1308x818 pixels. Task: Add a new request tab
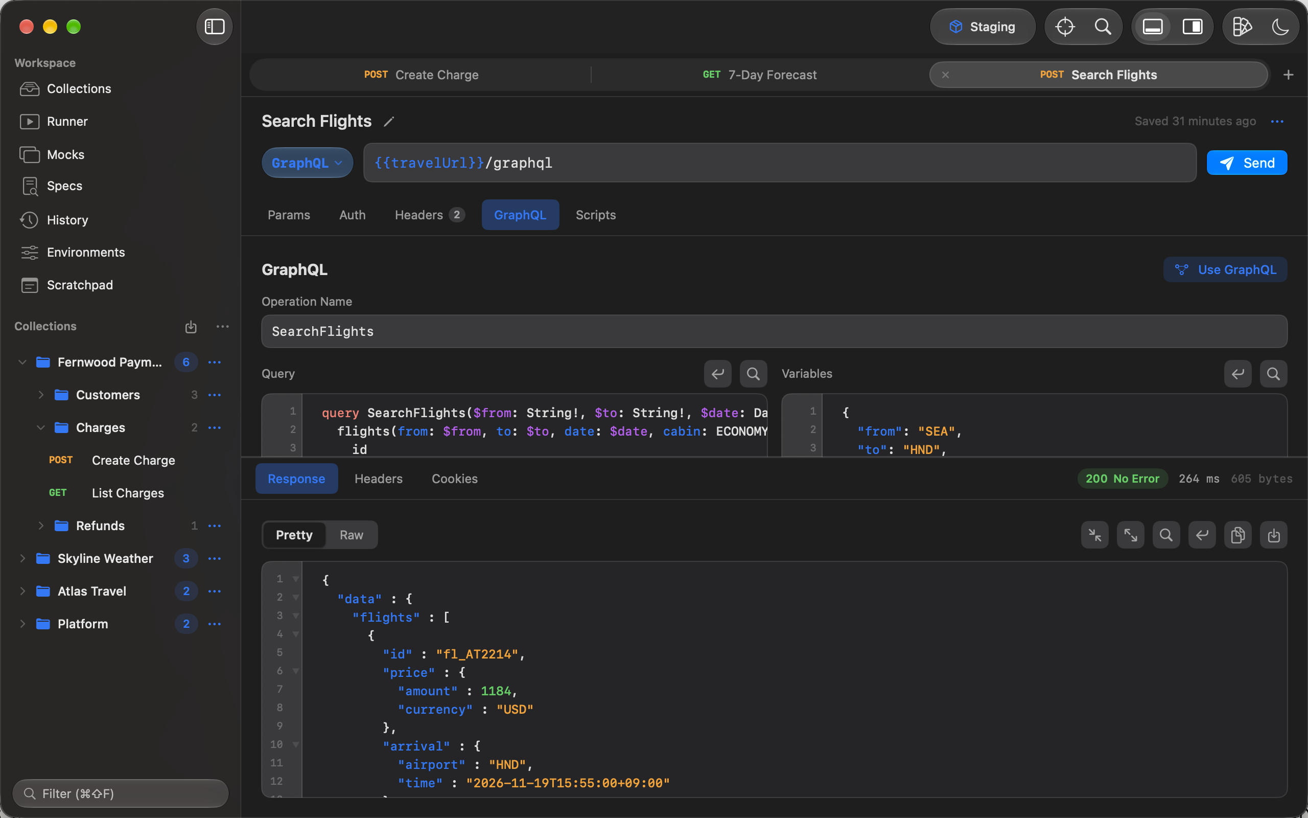coord(1288,75)
